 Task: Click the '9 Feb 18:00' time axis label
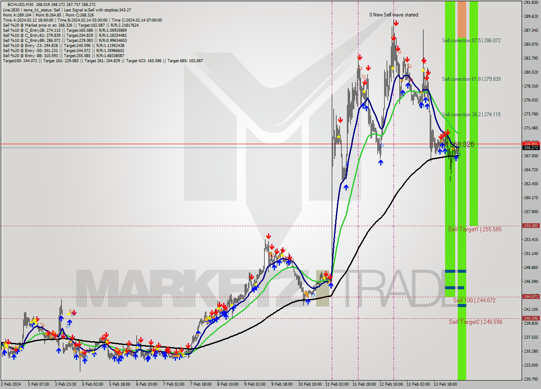click(x=281, y=384)
